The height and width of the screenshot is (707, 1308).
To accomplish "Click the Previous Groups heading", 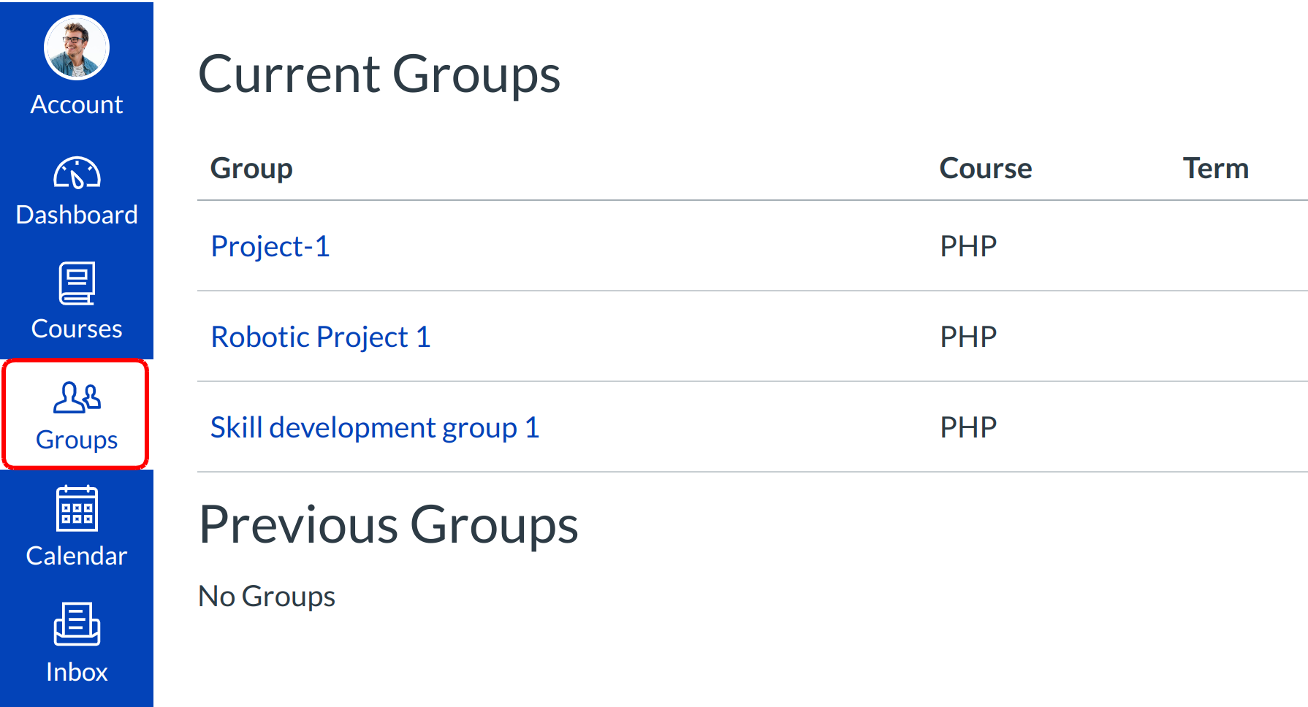I will pyautogui.click(x=388, y=525).
